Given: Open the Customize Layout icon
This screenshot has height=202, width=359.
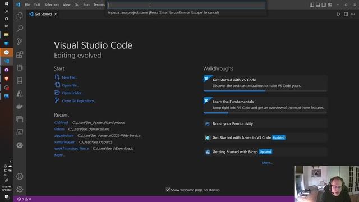Looking at the screenshot, I should (330, 4).
